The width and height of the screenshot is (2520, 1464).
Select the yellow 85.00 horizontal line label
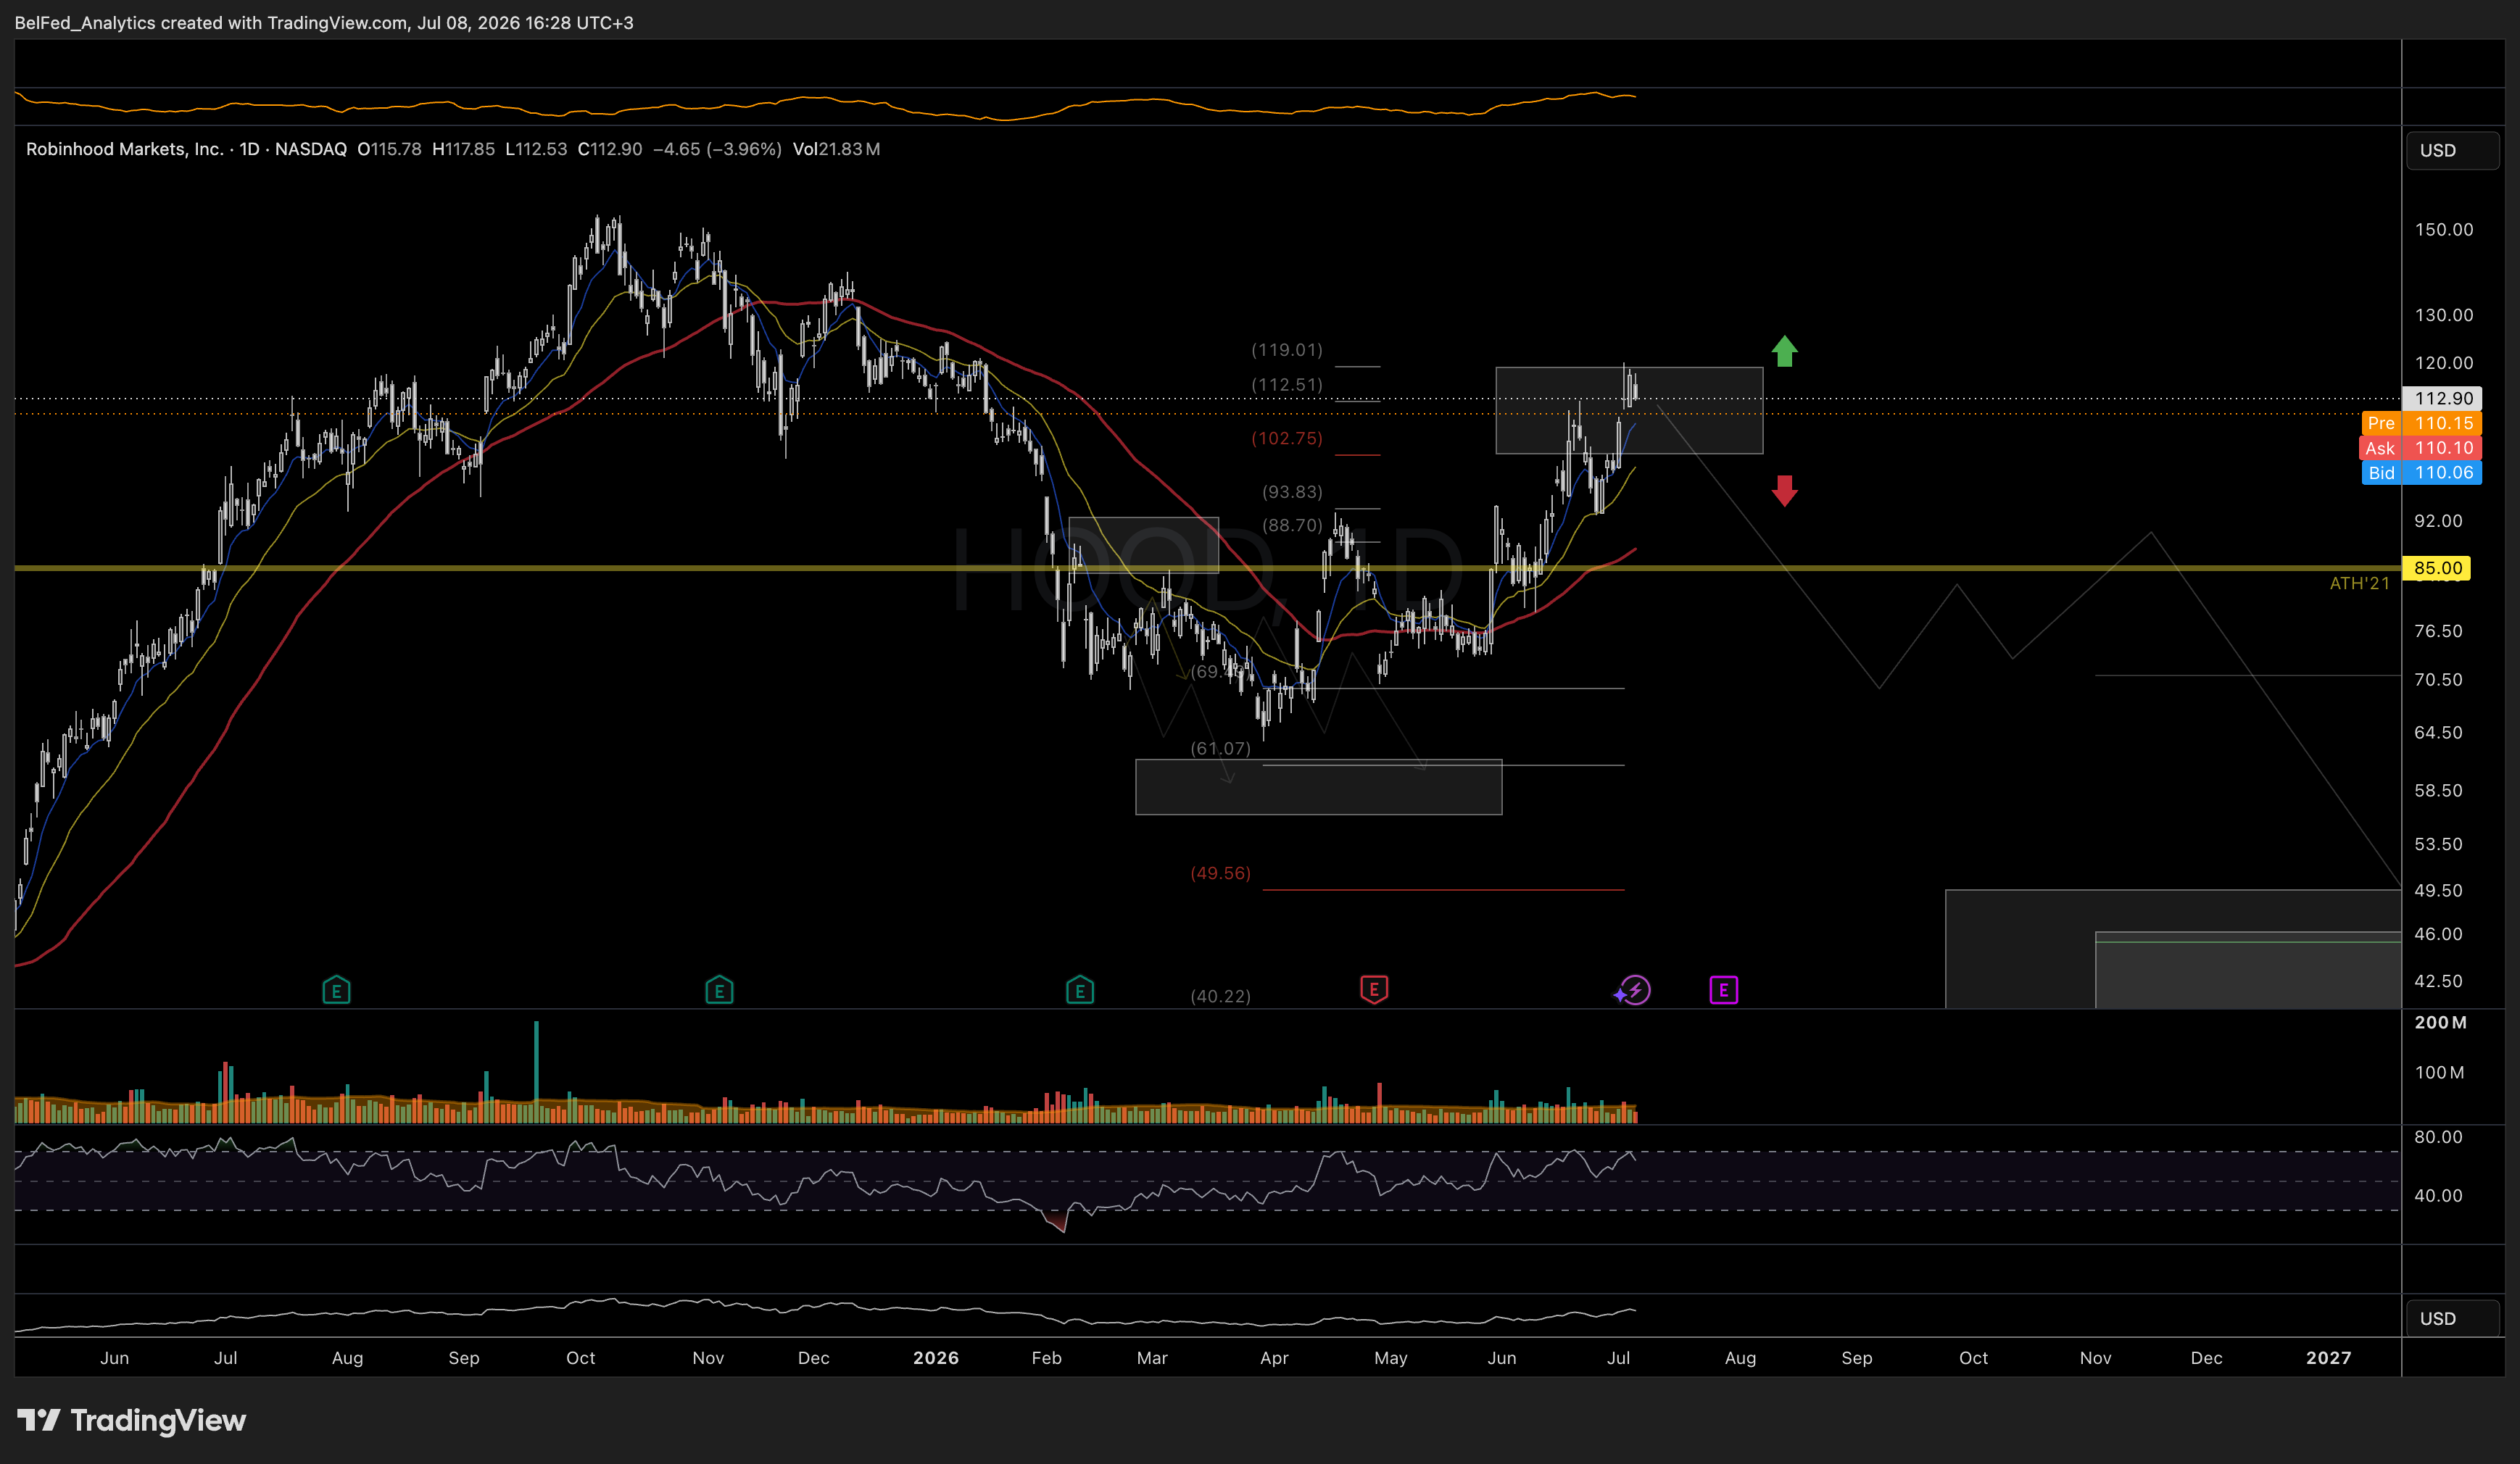point(2436,568)
